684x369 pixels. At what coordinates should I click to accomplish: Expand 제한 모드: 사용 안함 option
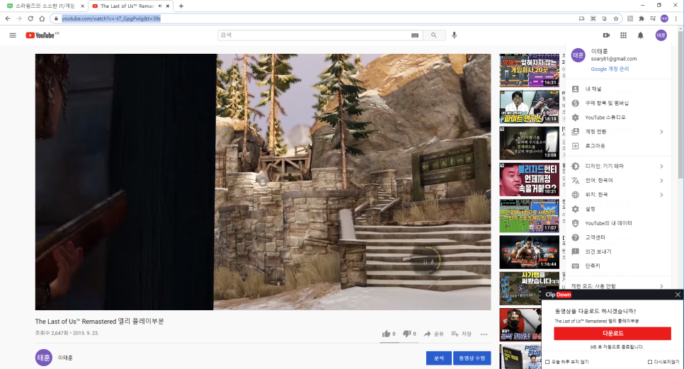617,286
